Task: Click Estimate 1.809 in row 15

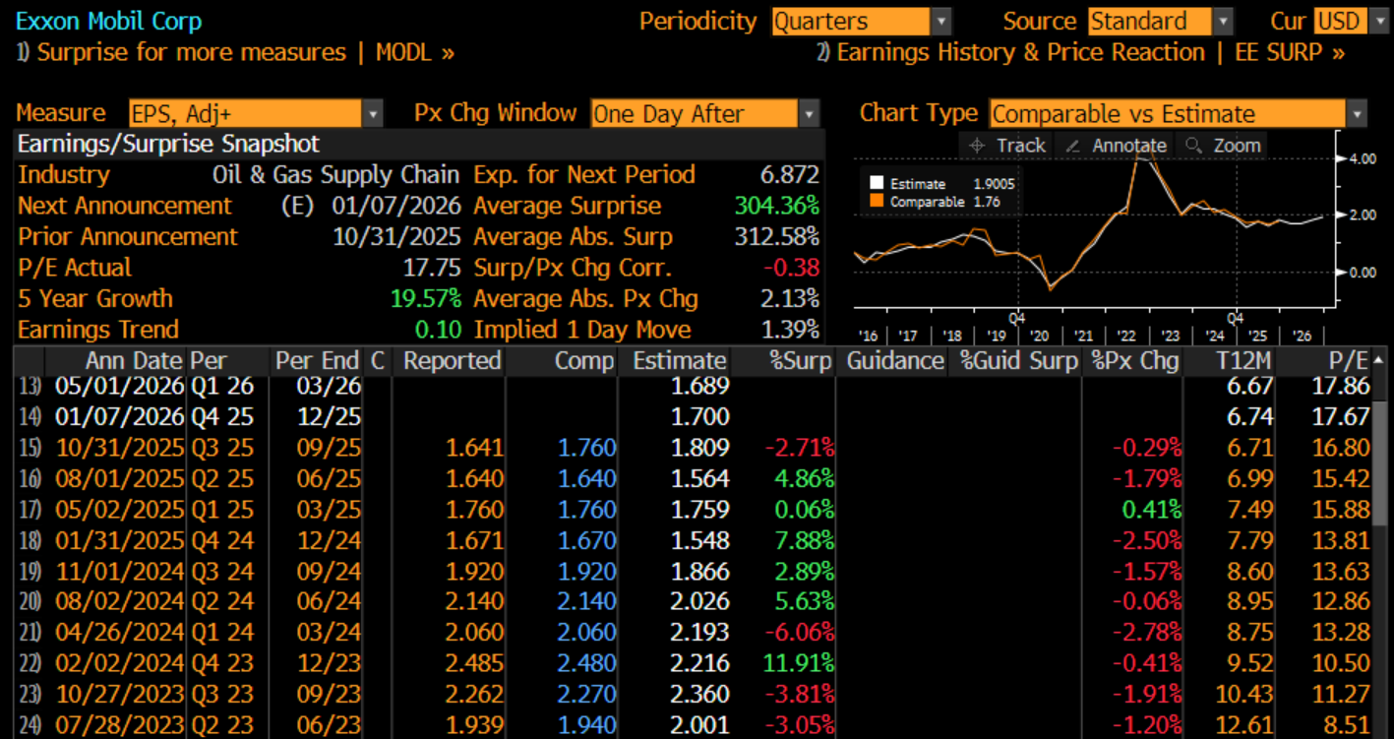Action: 700,448
